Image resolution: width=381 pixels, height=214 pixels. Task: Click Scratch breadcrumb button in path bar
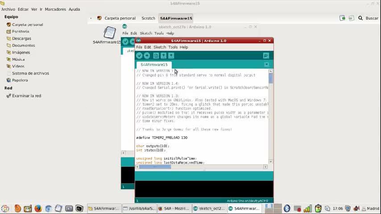(148, 18)
